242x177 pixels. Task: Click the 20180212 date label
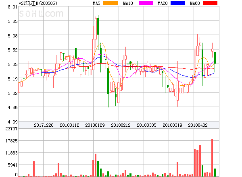pos(121,125)
